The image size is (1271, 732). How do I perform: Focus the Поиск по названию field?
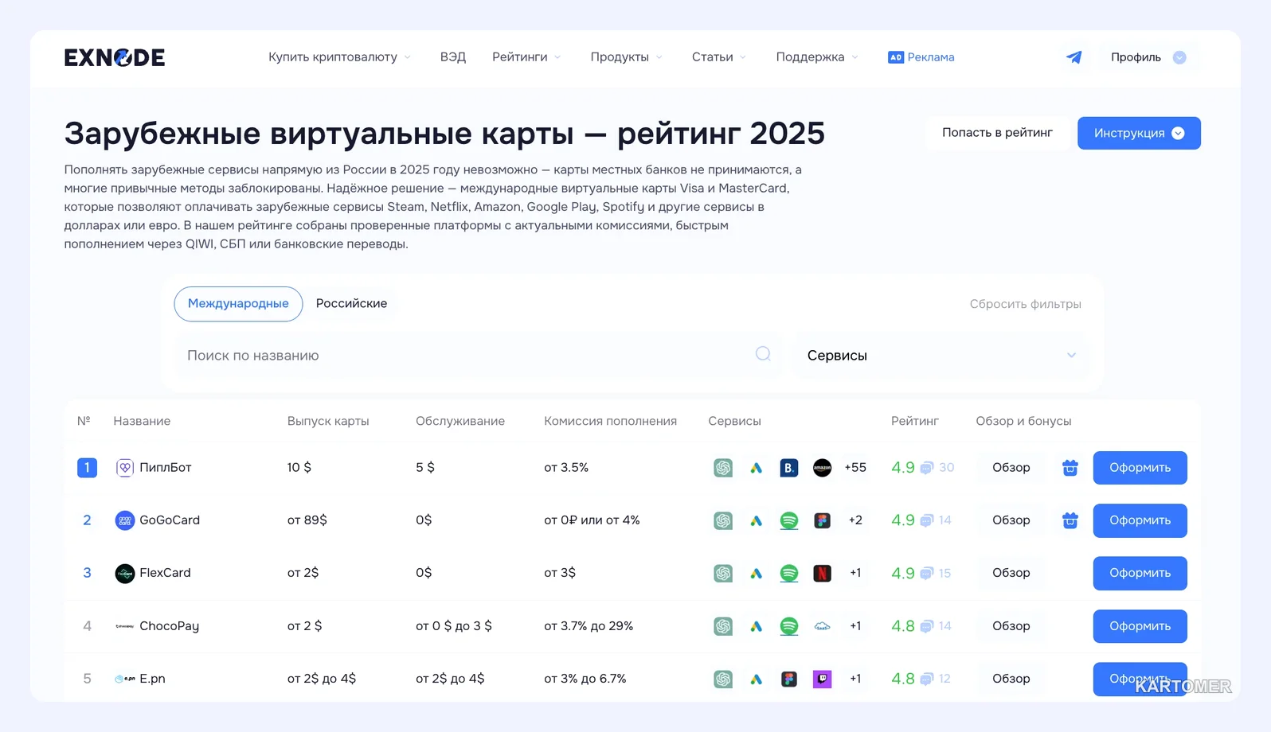(476, 356)
